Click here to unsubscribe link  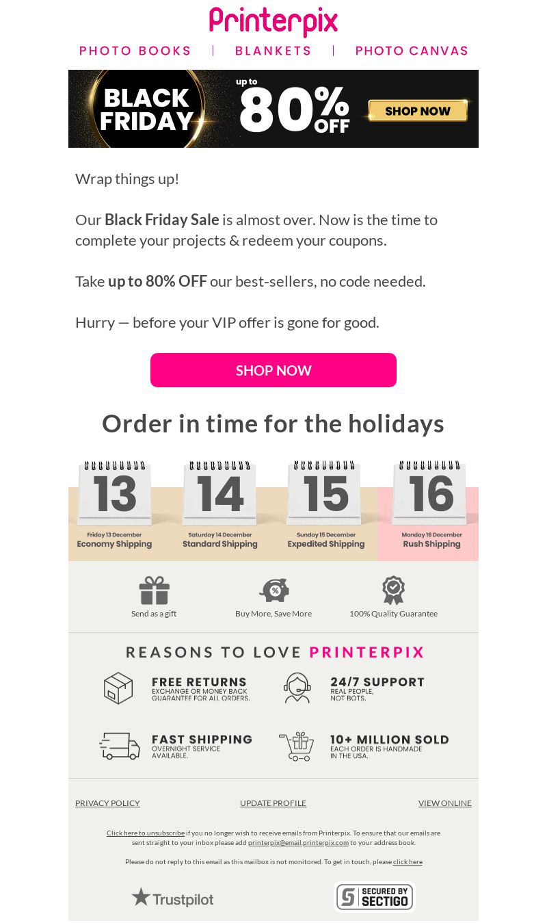[146, 833]
